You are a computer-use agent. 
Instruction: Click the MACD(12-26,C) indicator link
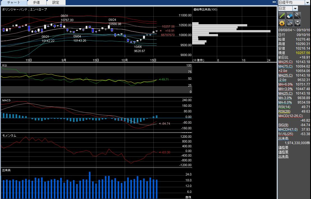point(290,116)
